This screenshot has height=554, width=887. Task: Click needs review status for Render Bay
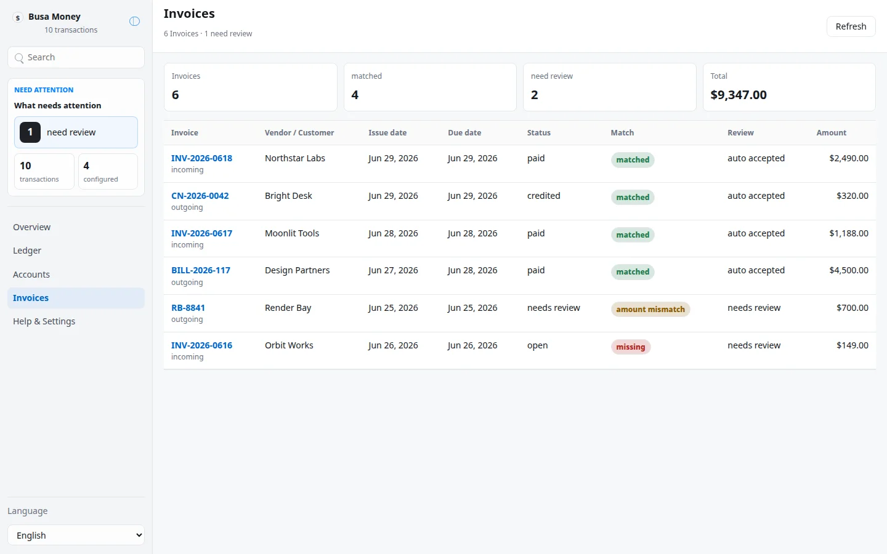click(x=554, y=308)
